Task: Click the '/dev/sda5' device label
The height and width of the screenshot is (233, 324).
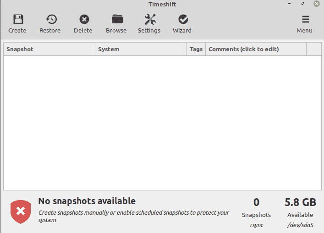Action: pos(300,225)
